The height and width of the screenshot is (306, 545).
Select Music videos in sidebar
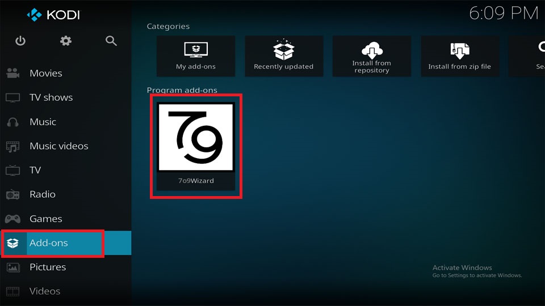(59, 146)
